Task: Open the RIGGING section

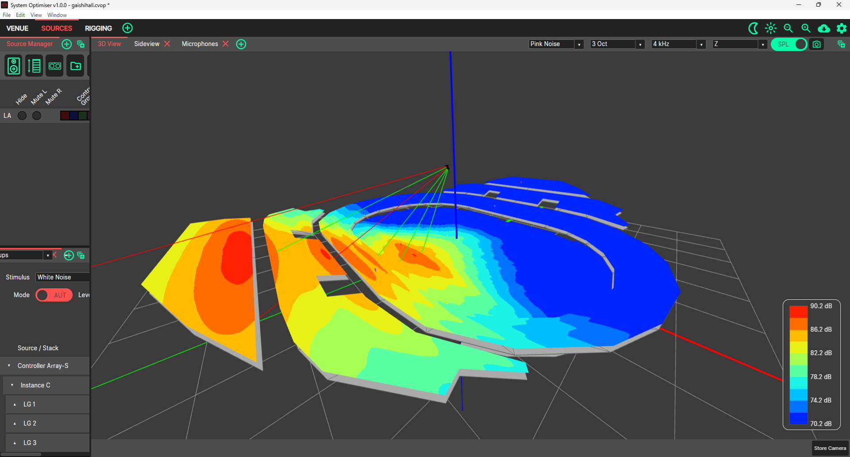Action: pyautogui.click(x=98, y=28)
